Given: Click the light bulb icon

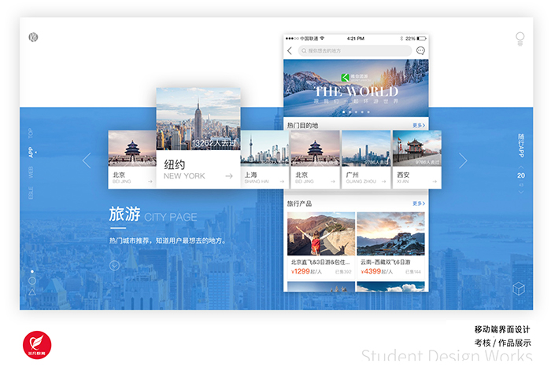Looking at the screenshot, I should click(x=520, y=38).
